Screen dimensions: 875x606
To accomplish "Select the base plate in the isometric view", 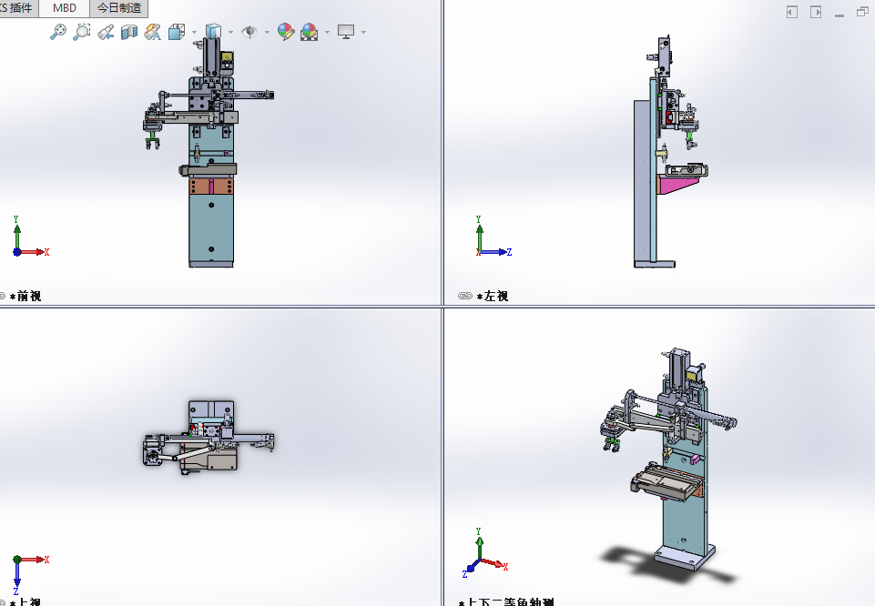I will click(x=685, y=558).
